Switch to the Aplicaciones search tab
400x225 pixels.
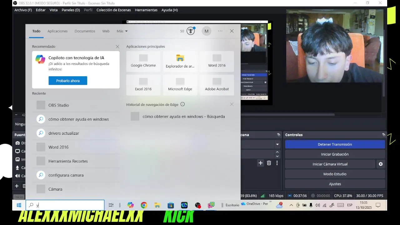(x=57, y=31)
